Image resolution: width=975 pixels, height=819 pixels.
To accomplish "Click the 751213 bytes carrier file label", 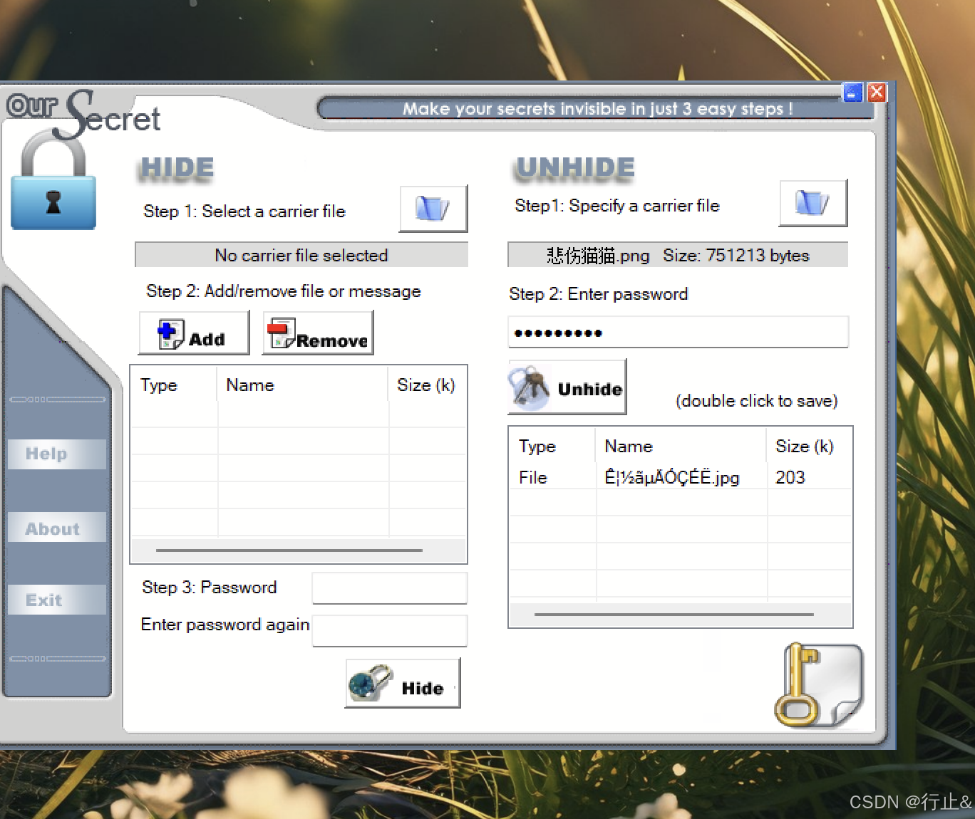I will [x=678, y=255].
